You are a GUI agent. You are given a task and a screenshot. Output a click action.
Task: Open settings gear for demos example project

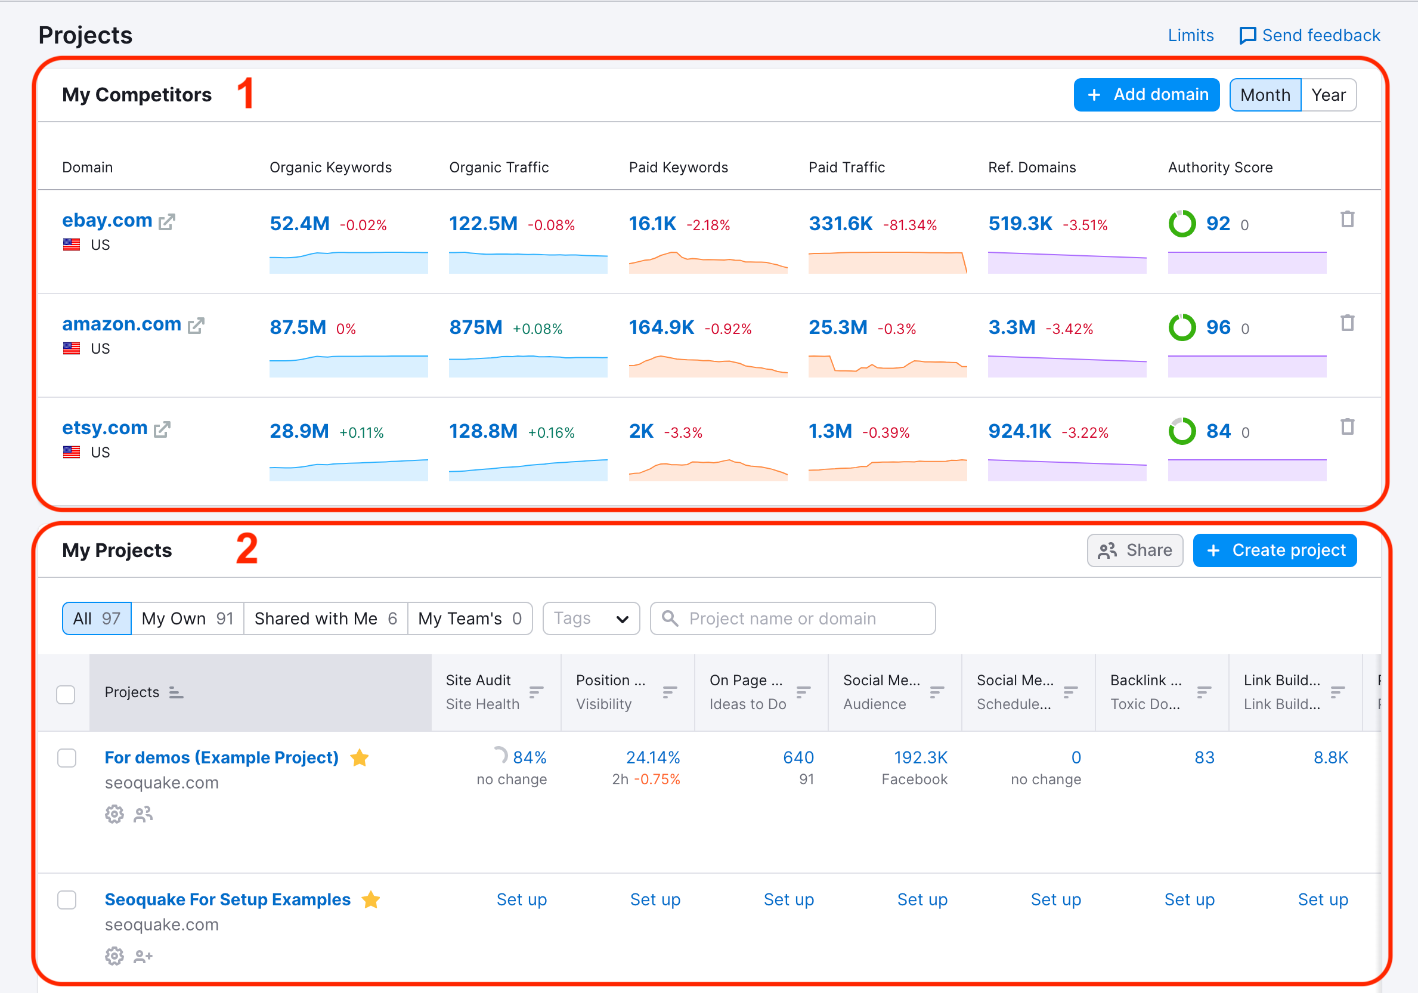114,815
